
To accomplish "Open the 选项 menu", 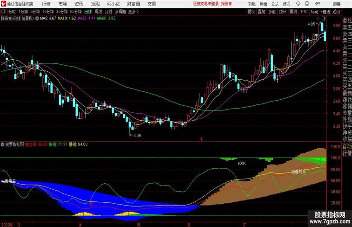I will (x=286, y=4).
